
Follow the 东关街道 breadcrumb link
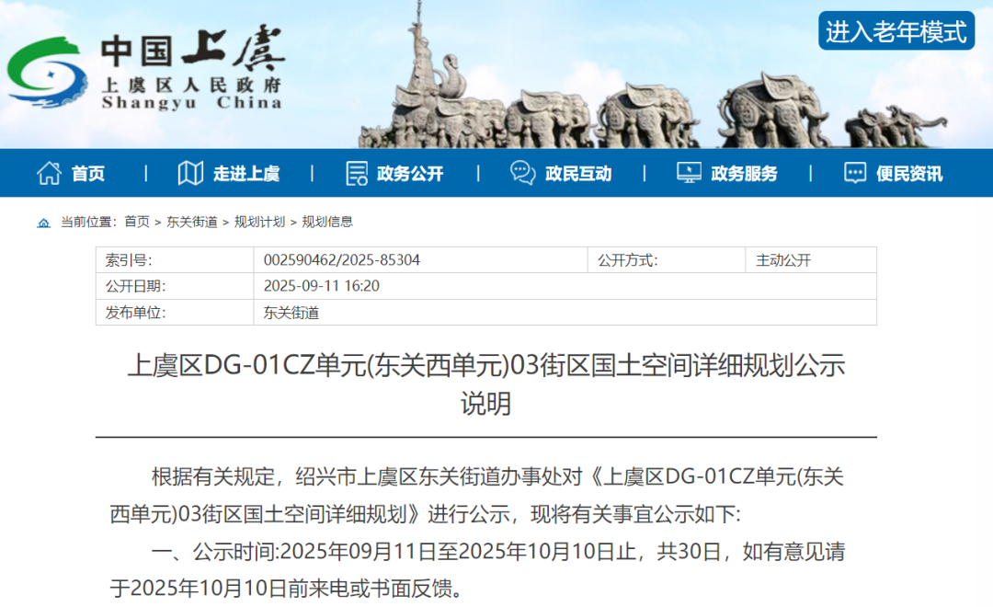tap(192, 222)
